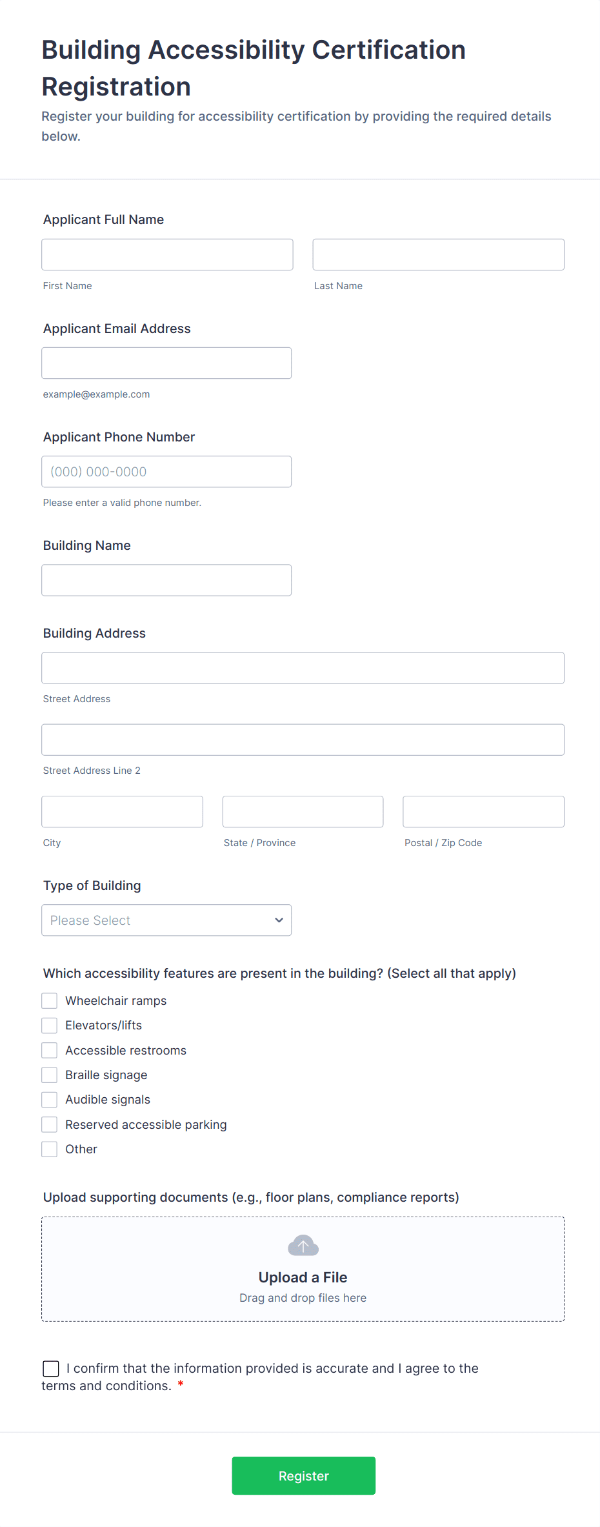The height and width of the screenshot is (1527, 600).
Task: Check Accessible restrooms feature
Action: pos(49,1050)
